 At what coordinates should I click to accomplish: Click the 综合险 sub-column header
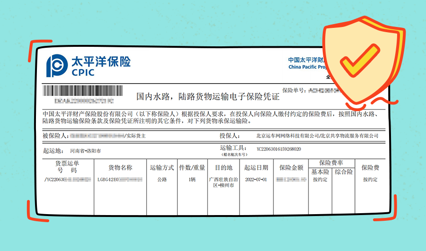tap(344, 172)
